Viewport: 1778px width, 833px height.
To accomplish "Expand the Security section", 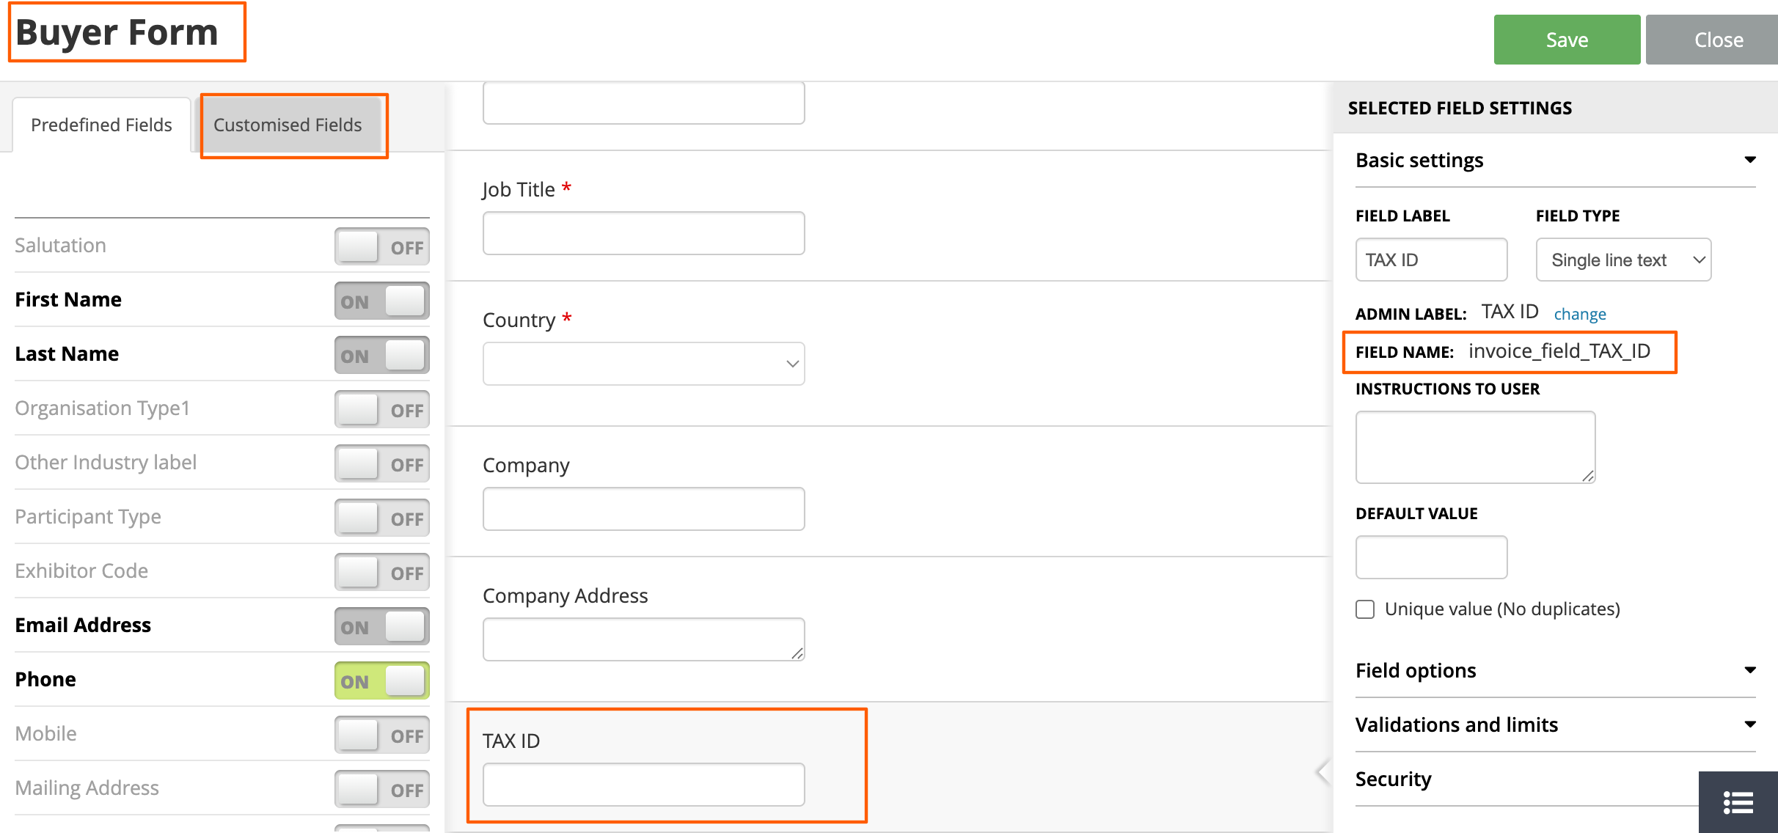I will click(1394, 779).
